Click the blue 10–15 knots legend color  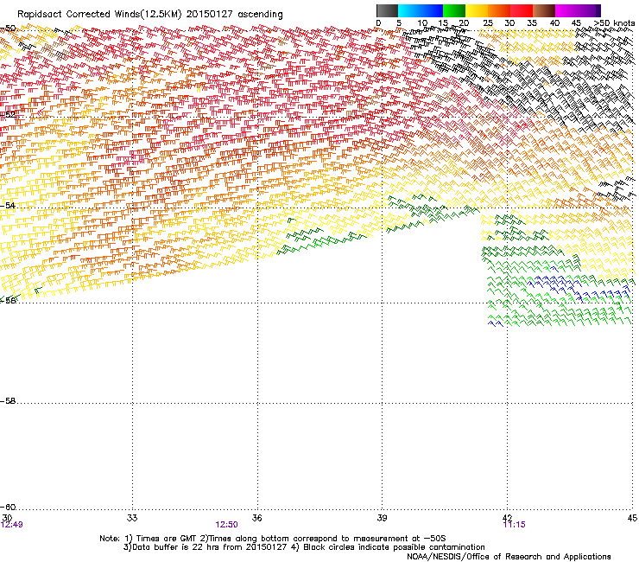[x=432, y=10]
